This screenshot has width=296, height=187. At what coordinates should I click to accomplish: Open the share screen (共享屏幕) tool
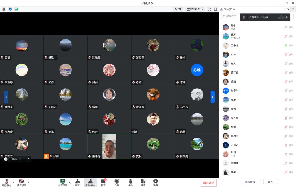point(63,181)
